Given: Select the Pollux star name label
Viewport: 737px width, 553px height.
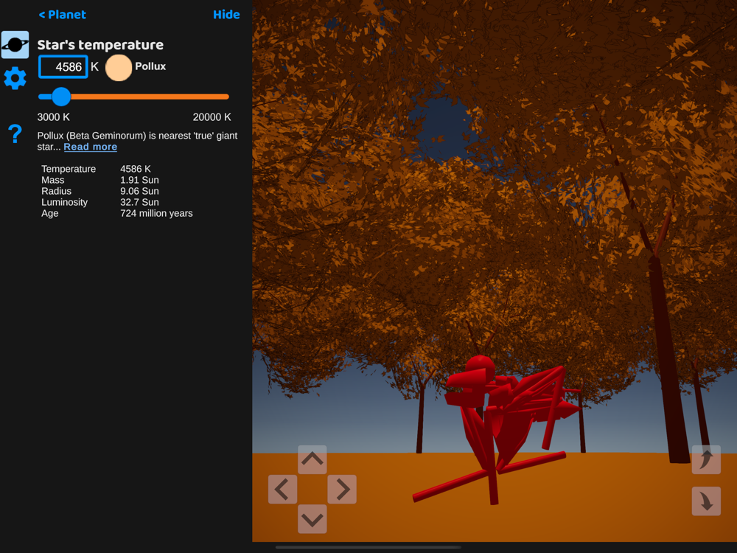Looking at the screenshot, I should tap(150, 66).
